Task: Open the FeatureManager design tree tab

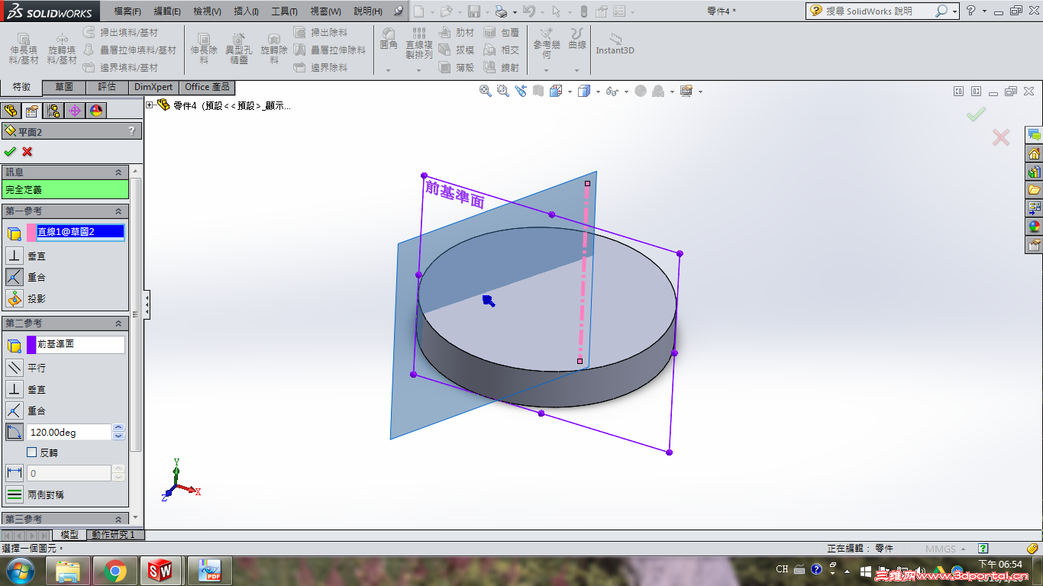Action: [11, 111]
